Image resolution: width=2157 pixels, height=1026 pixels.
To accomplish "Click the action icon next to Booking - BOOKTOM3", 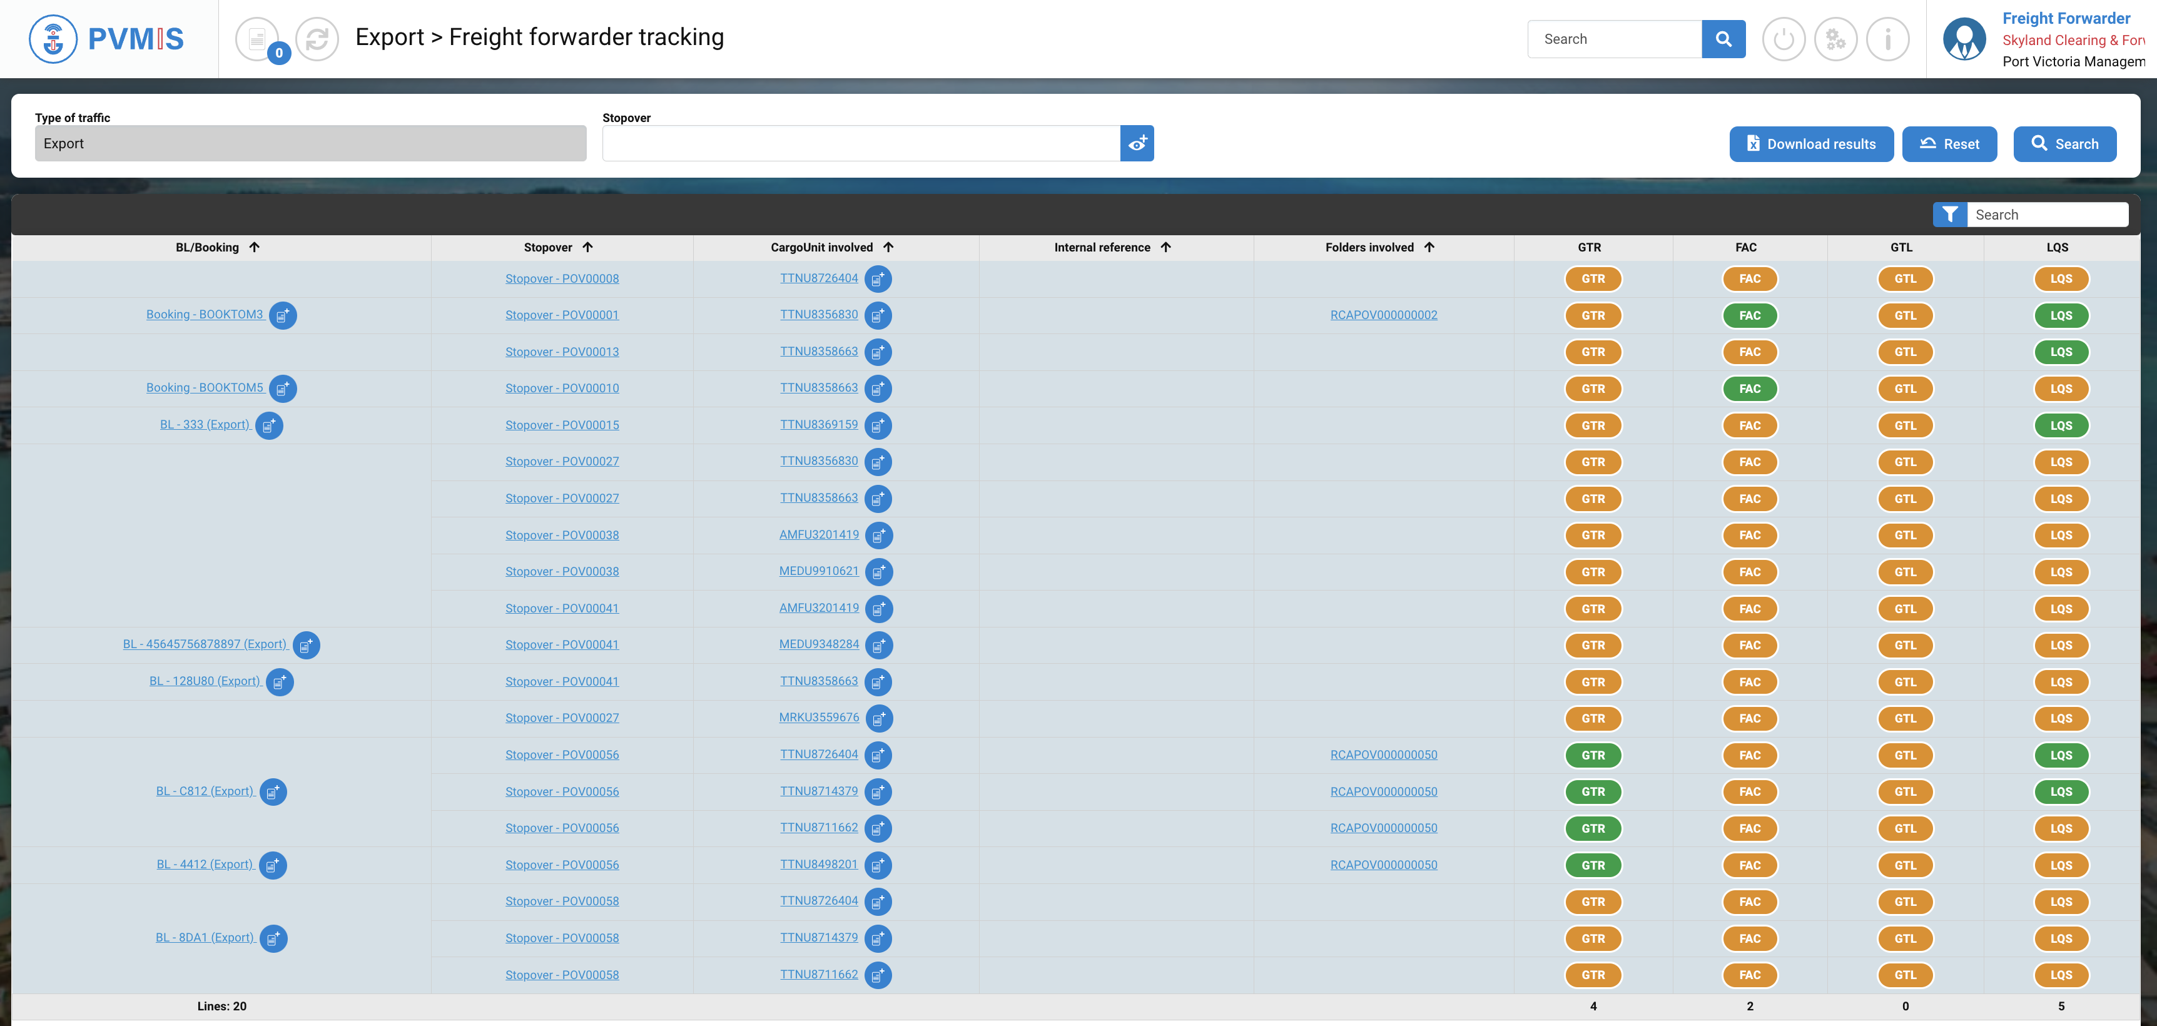I will pyautogui.click(x=283, y=316).
